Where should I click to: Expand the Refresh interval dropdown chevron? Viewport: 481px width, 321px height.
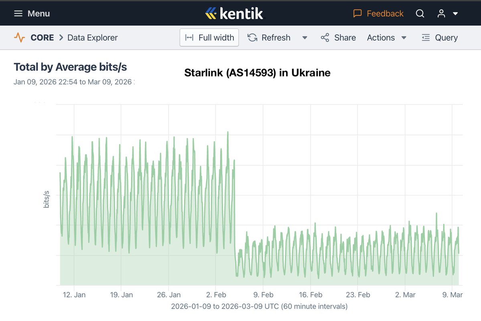click(305, 38)
